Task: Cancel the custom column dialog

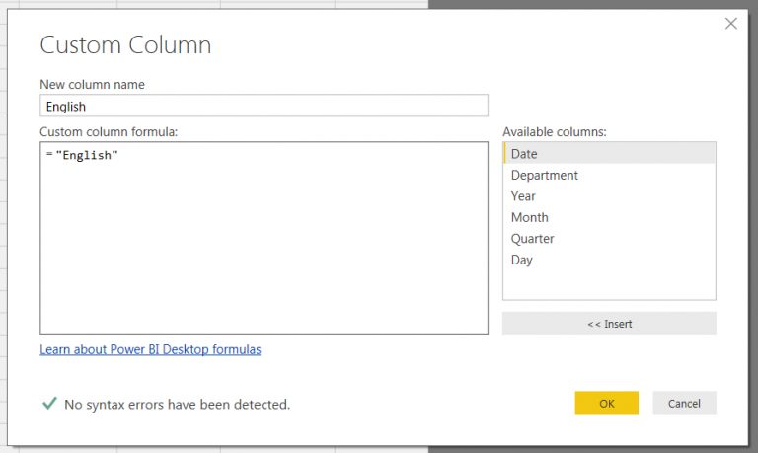Action: pyautogui.click(x=683, y=403)
